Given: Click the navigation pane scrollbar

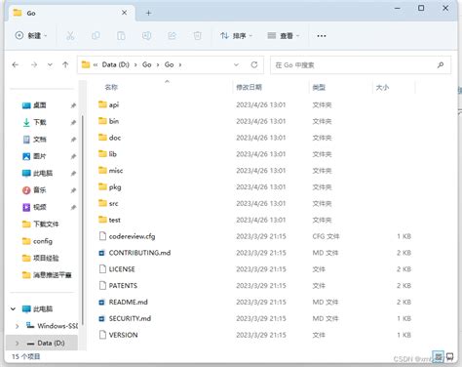Looking at the screenshot, I should click(x=83, y=220).
